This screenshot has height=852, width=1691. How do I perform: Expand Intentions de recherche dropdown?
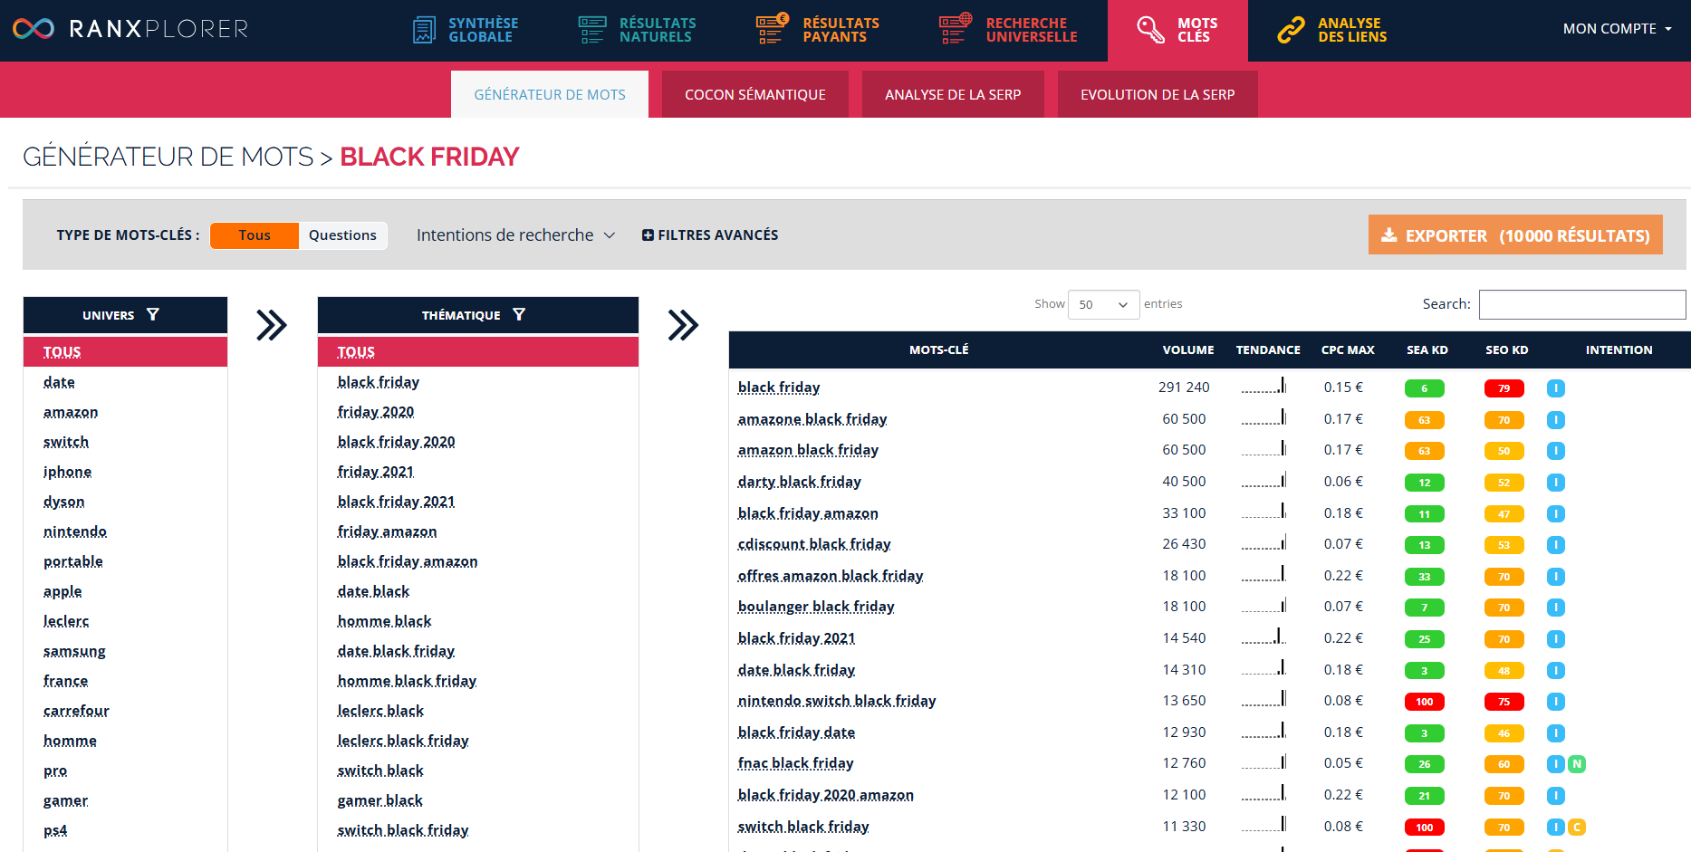click(515, 235)
